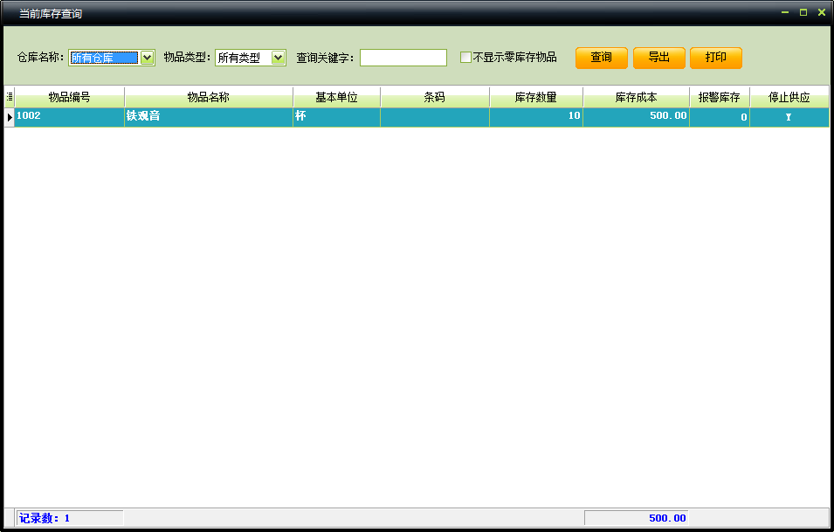Select the 铁观音 name cell
The image size is (834, 532).
209,117
